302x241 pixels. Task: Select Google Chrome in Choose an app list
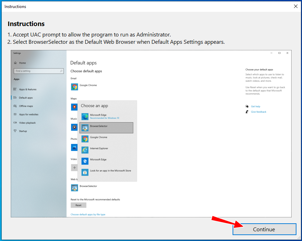[106, 139]
